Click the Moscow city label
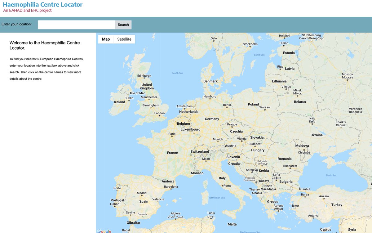The width and height of the screenshot is (372, 233). pyautogui.click(x=348, y=76)
